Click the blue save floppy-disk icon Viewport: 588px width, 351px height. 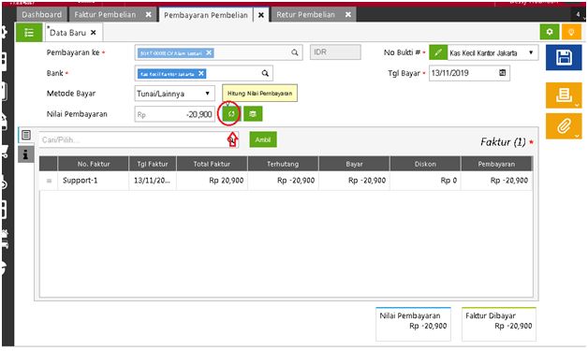(x=564, y=57)
